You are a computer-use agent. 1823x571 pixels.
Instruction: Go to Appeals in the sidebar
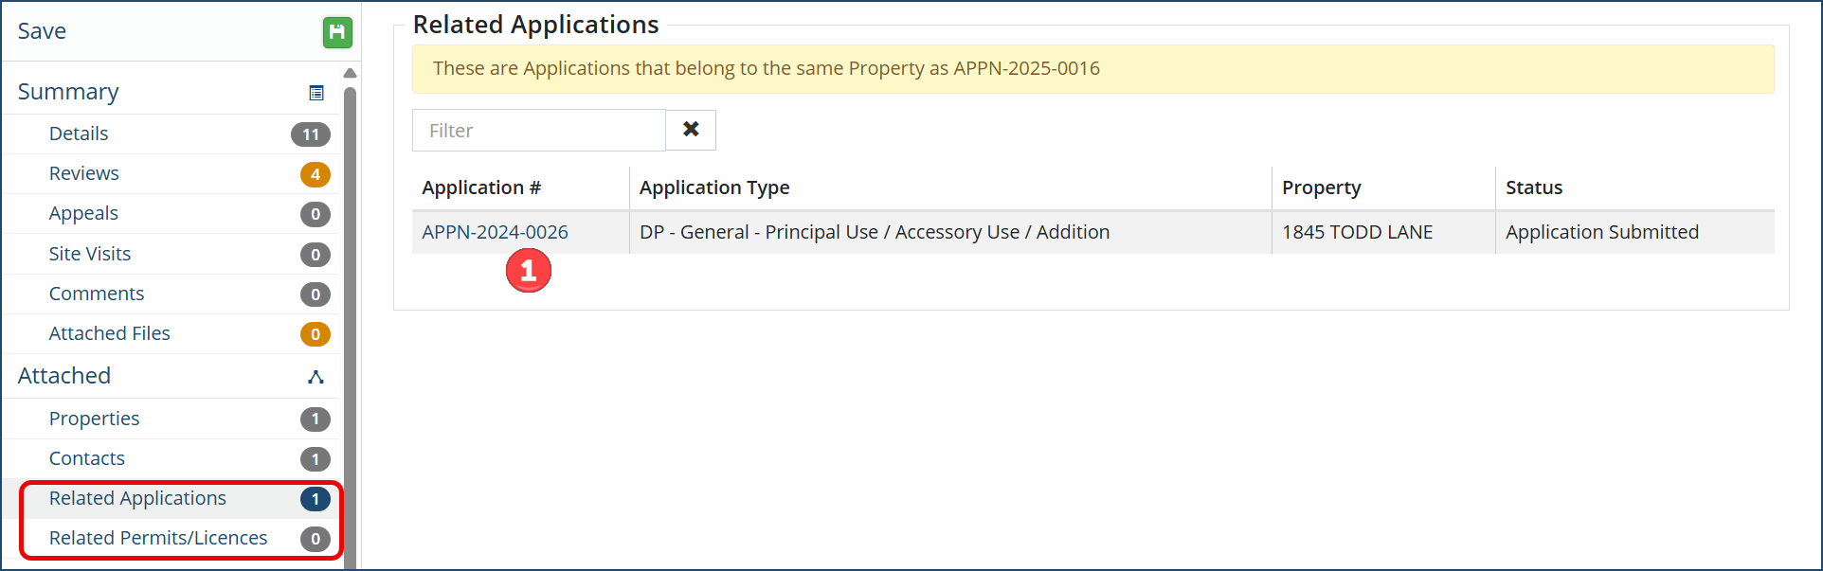(x=83, y=213)
